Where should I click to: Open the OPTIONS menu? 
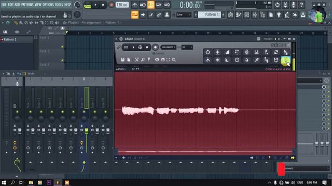click(x=48, y=5)
